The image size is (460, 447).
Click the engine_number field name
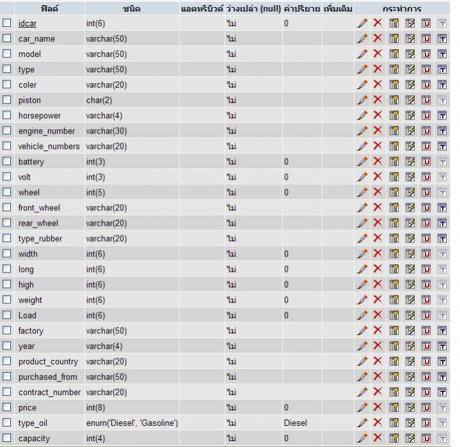point(47,131)
